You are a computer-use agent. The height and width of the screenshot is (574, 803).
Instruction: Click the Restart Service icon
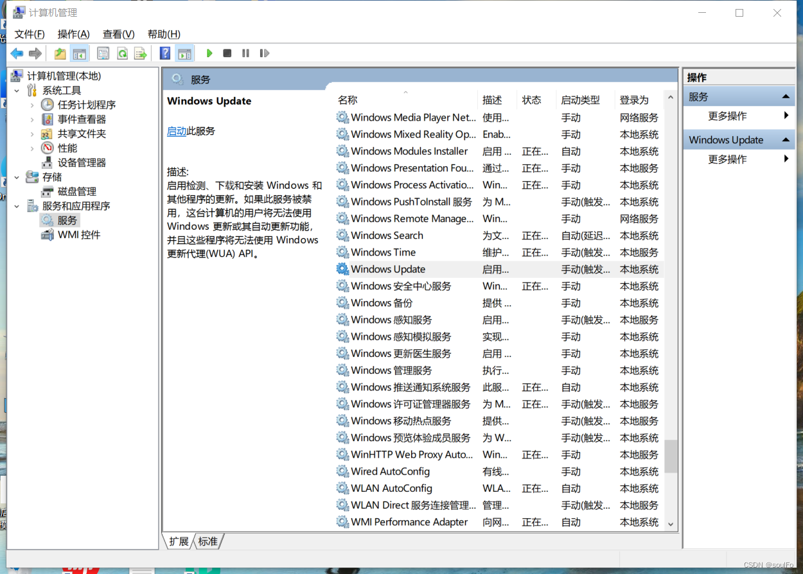coord(264,53)
